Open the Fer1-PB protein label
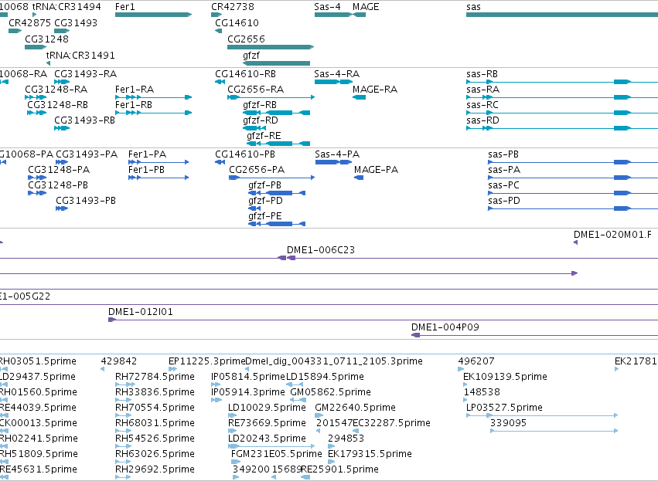Image resolution: width=658 pixels, height=481 pixels. [x=146, y=170]
